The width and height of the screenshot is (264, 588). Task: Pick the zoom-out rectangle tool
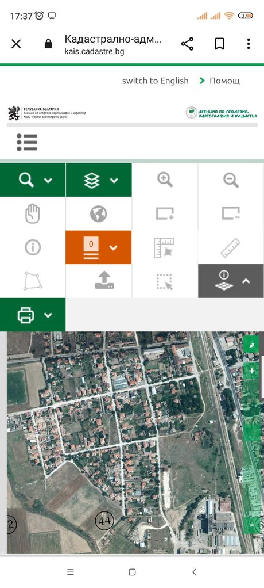point(231,214)
